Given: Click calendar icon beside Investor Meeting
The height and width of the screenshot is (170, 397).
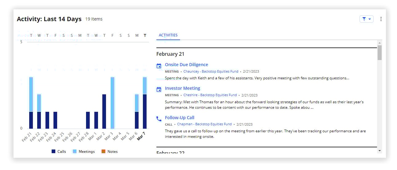Looking at the screenshot, I should [x=159, y=89].
